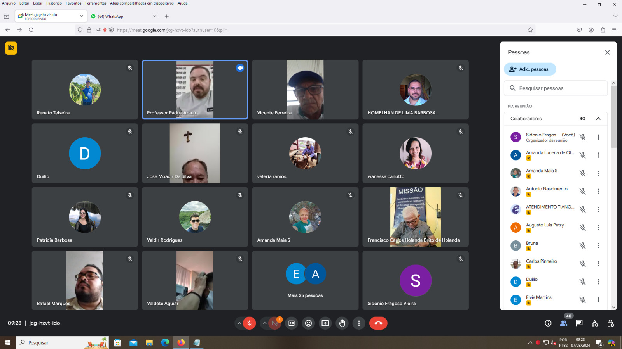Viewport: 622px width, 349px height.
Task: Click the red leave call button
Action: tap(378, 323)
